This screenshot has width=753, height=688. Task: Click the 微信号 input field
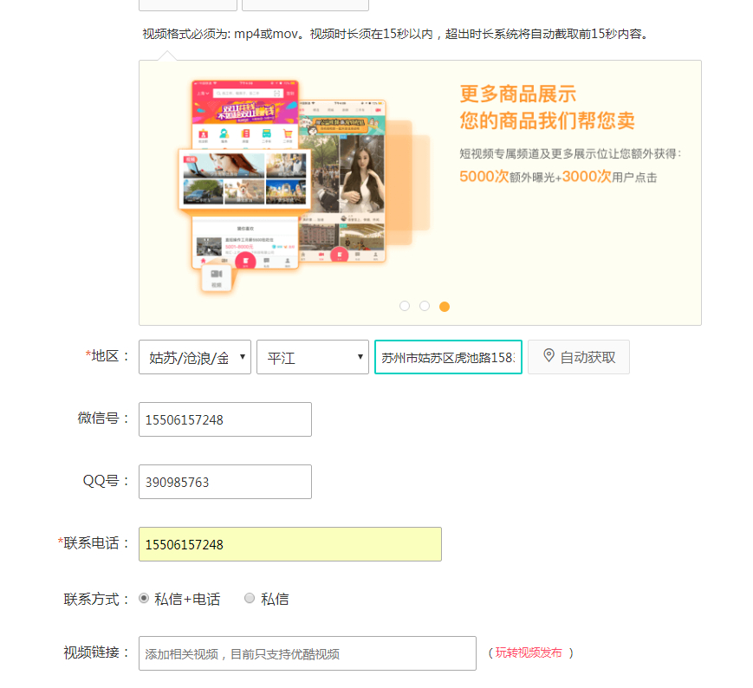pos(225,419)
